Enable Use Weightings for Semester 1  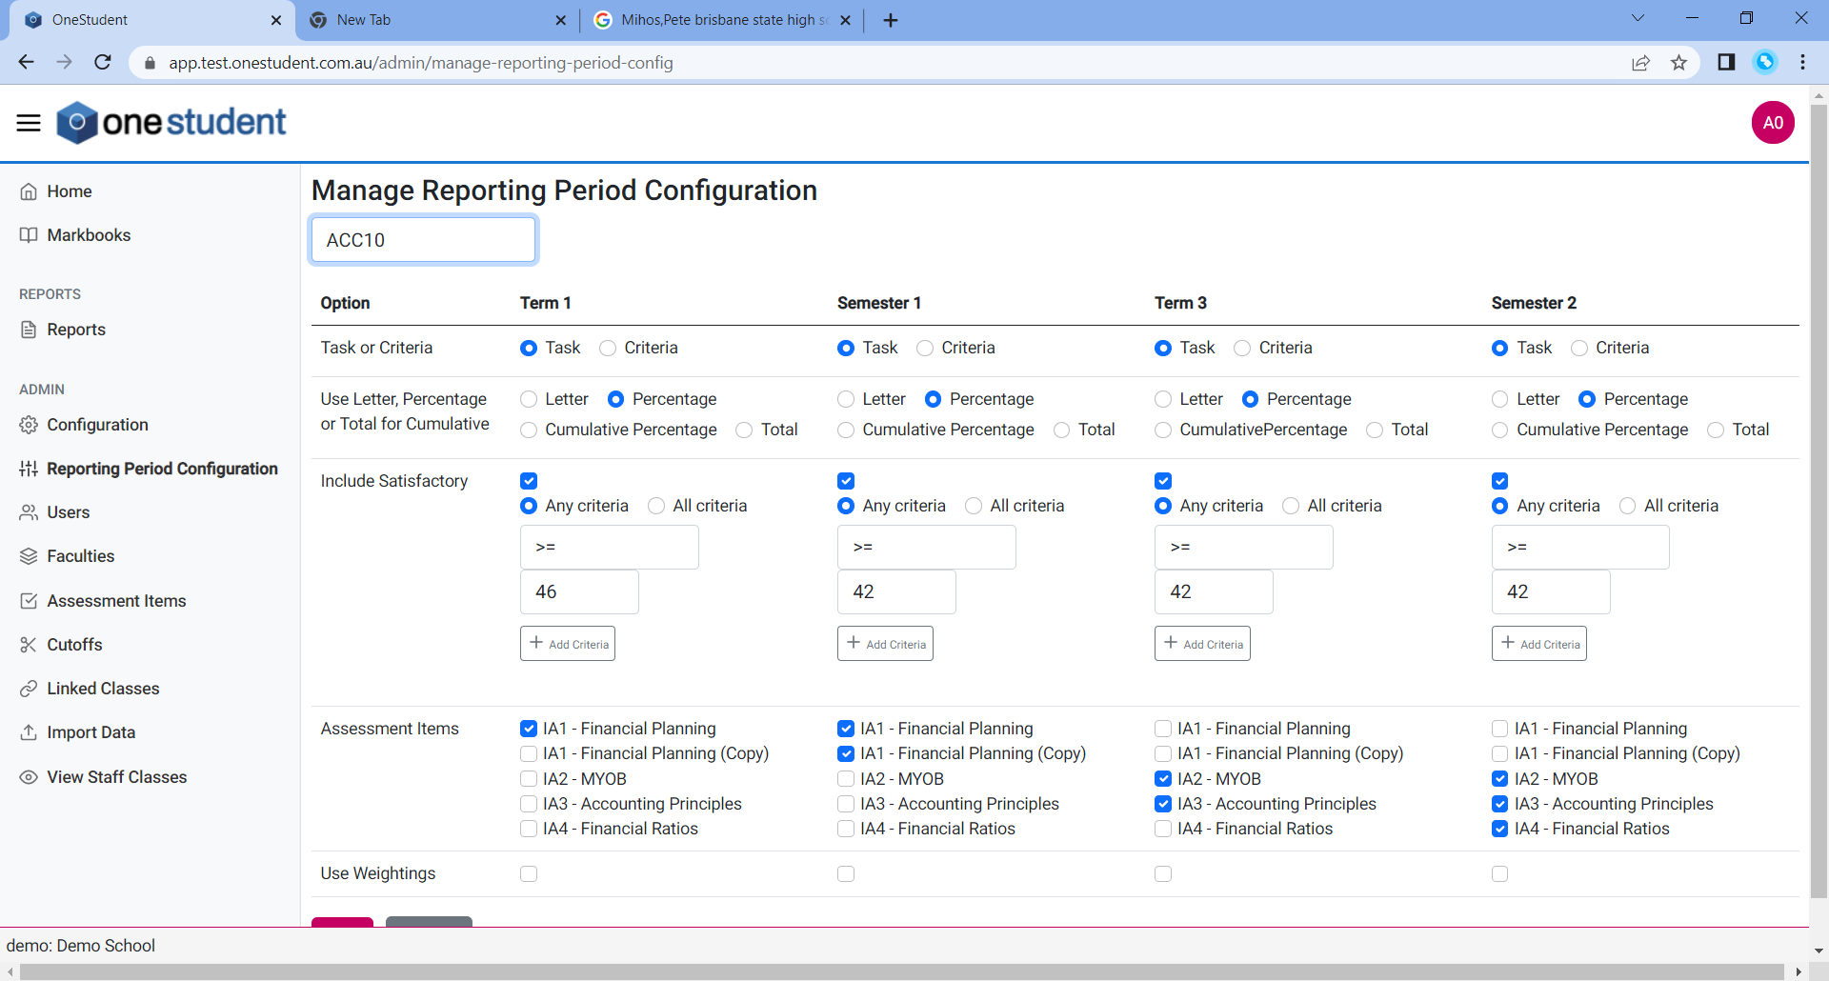[846, 873]
